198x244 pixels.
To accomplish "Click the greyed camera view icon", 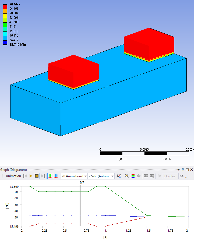I will (x=139, y=176).
